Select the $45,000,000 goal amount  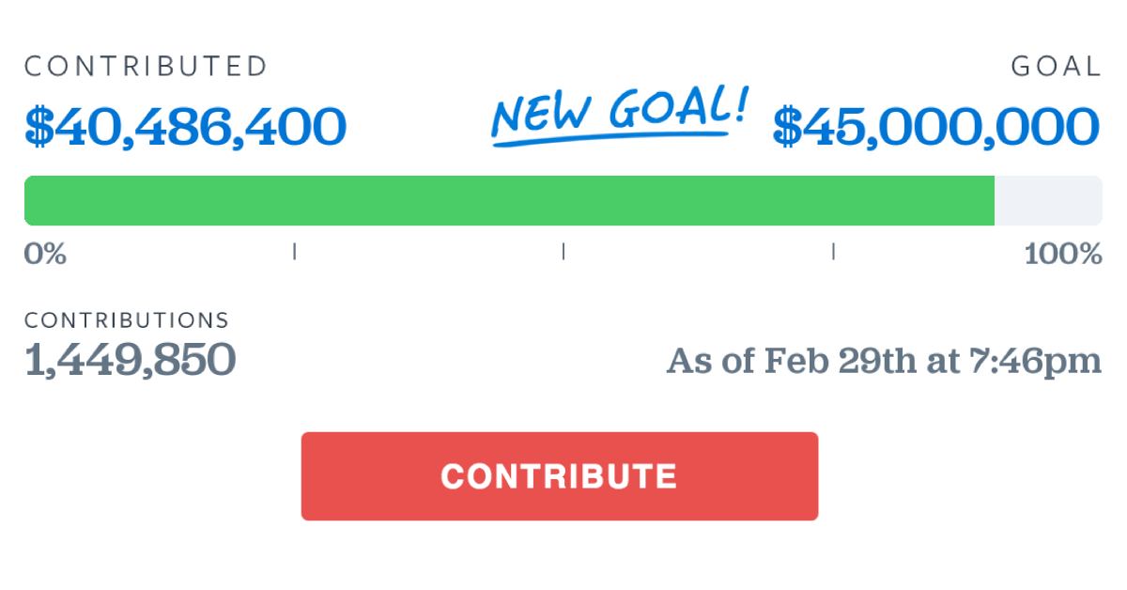(x=936, y=127)
